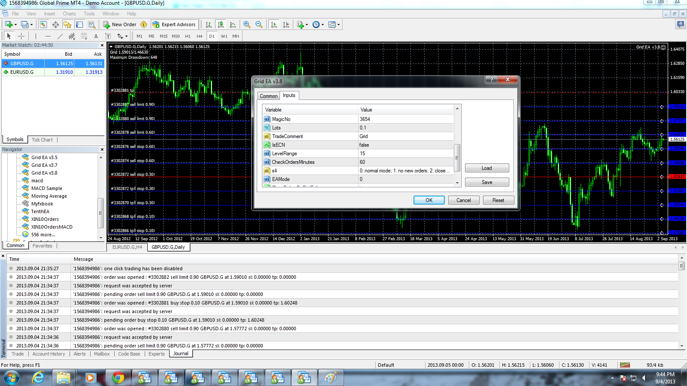This screenshot has height=386, width=687.
Task: Open the Tools menu
Action: (89, 14)
